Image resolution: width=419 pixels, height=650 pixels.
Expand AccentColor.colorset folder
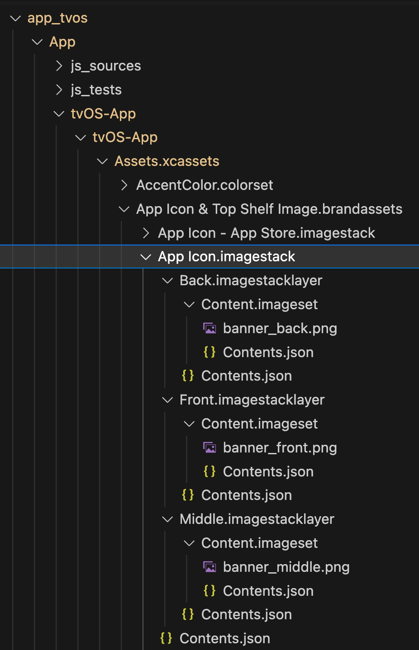coord(124,185)
